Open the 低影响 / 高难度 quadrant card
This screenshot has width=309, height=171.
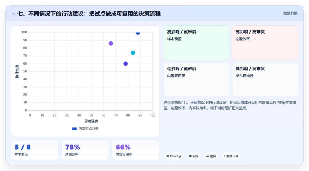(265, 80)
